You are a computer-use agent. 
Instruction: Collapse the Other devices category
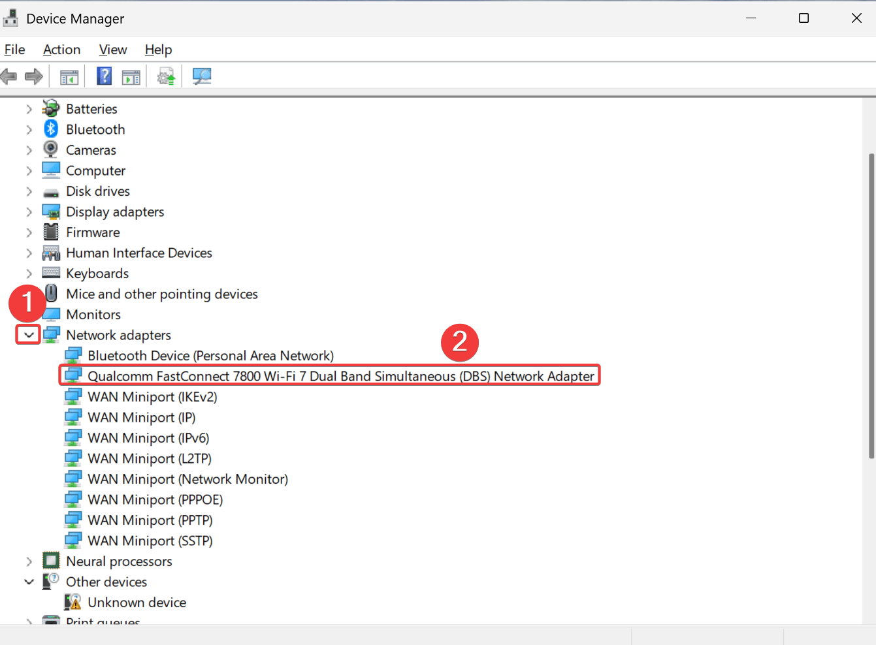coord(29,582)
